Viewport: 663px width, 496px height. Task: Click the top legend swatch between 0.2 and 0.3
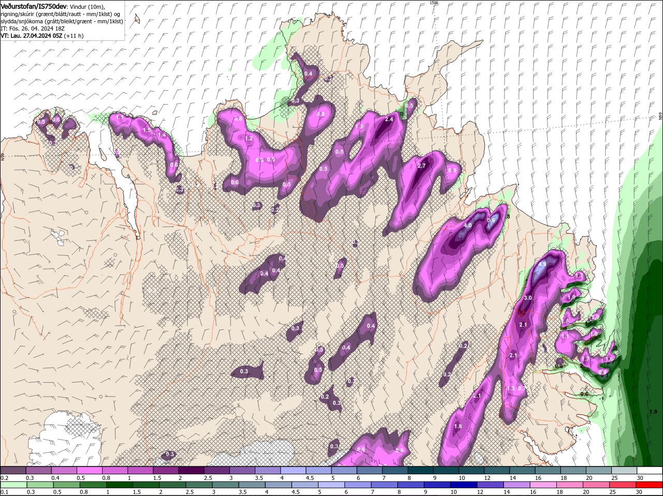(13, 470)
